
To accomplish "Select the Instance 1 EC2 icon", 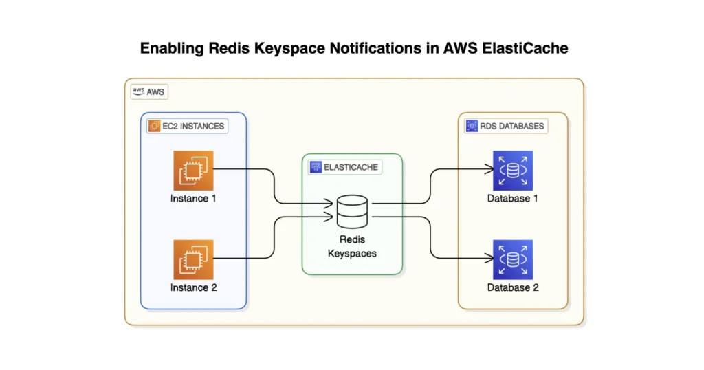I will click(193, 171).
